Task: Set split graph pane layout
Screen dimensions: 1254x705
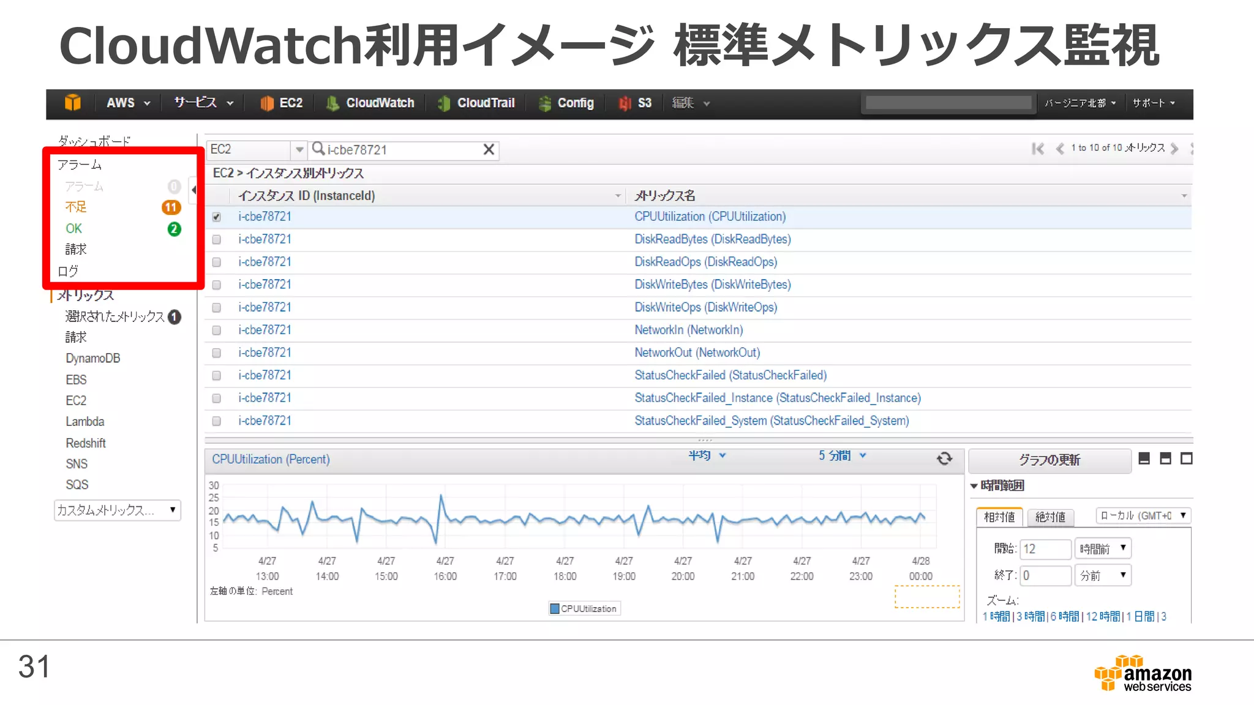Action: [1165, 458]
